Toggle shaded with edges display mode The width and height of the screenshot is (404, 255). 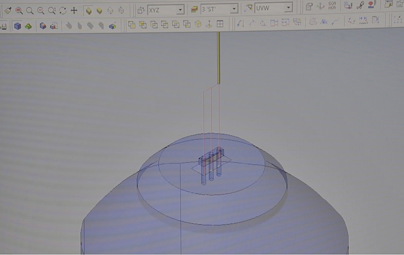coord(88,11)
